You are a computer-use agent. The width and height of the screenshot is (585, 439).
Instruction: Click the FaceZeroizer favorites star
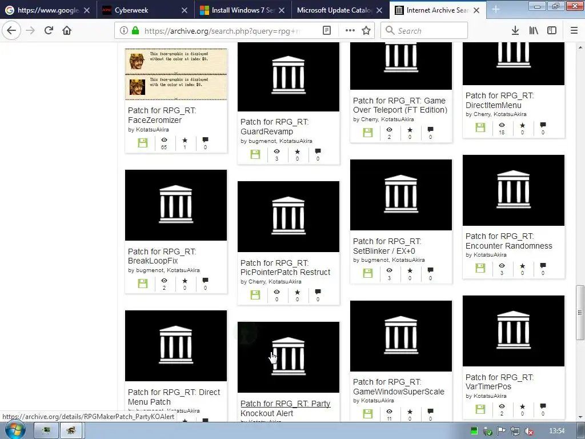[185, 141]
